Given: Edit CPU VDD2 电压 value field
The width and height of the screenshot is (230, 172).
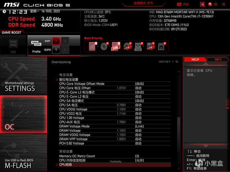Looking at the screenshot, I should click(x=138, y=113).
